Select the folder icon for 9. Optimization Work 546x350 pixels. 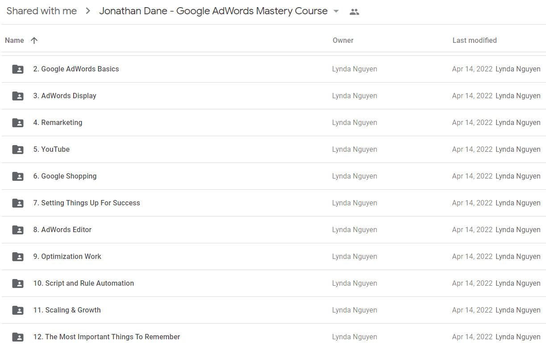tap(18, 257)
